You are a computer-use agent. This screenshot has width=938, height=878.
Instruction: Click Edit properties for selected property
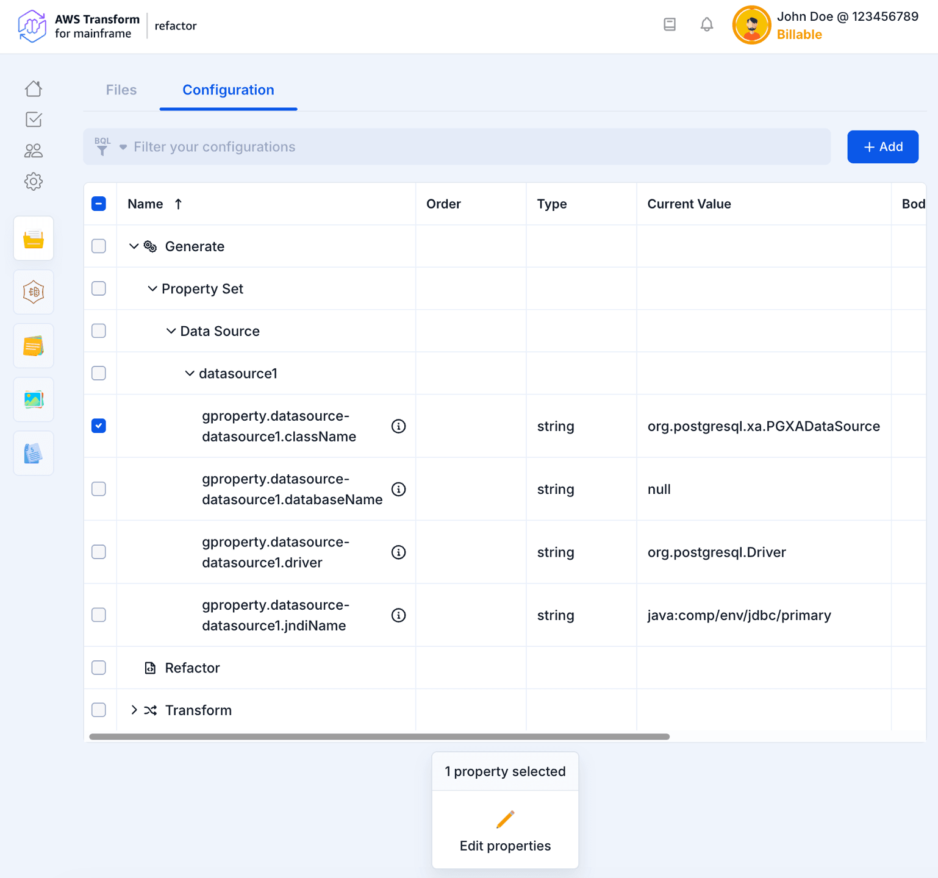point(505,830)
